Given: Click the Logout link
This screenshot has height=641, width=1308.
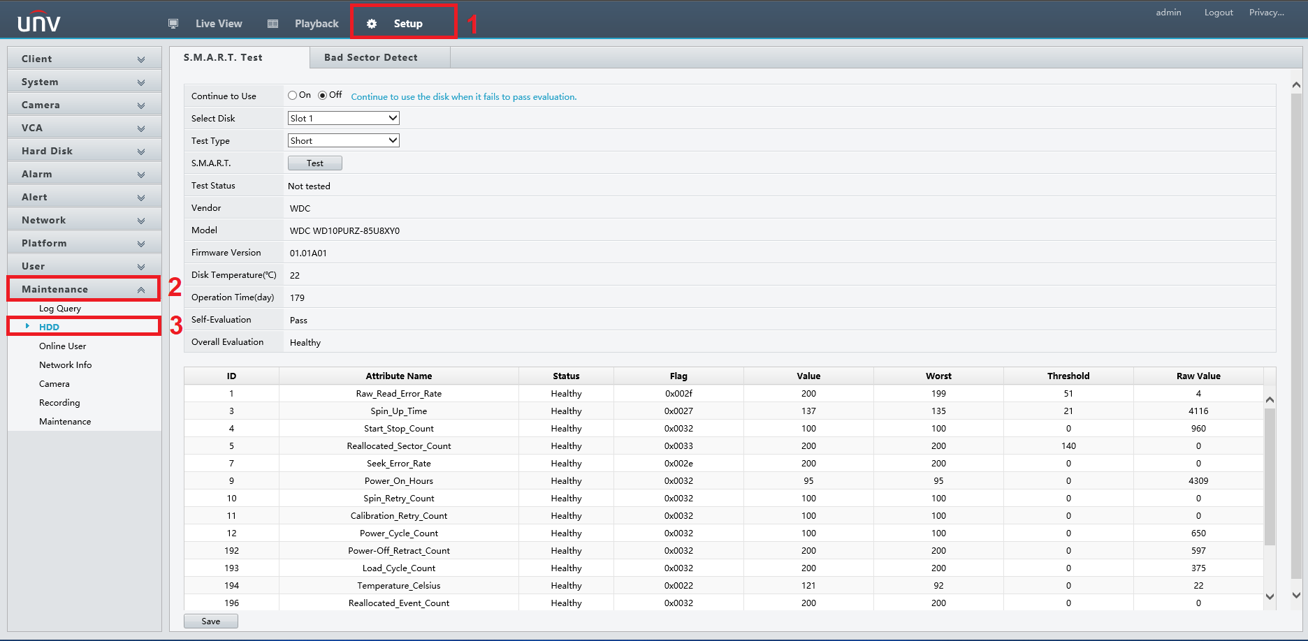Looking at the screenshot, I should [1218, 13].
